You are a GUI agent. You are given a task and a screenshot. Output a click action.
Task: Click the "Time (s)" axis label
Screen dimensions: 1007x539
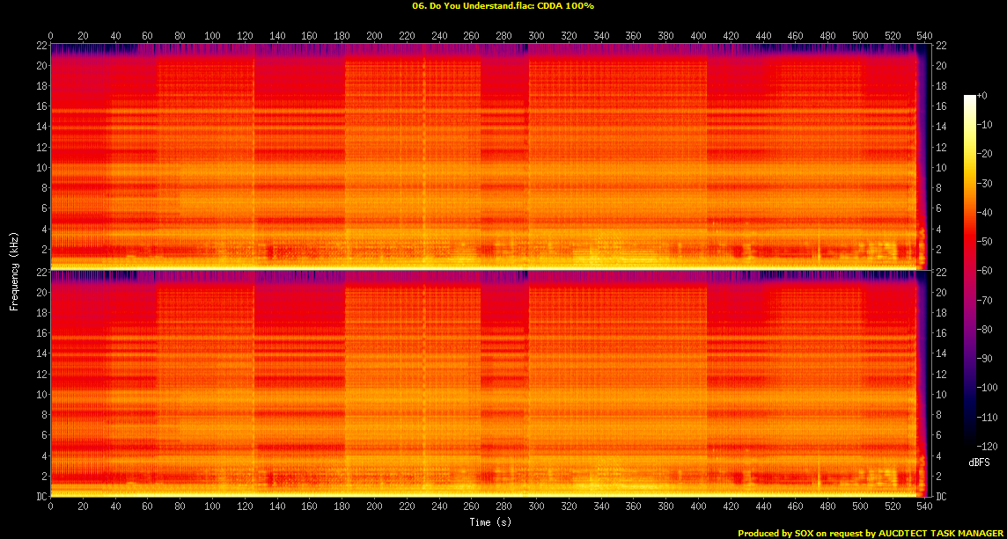point(490,521)
